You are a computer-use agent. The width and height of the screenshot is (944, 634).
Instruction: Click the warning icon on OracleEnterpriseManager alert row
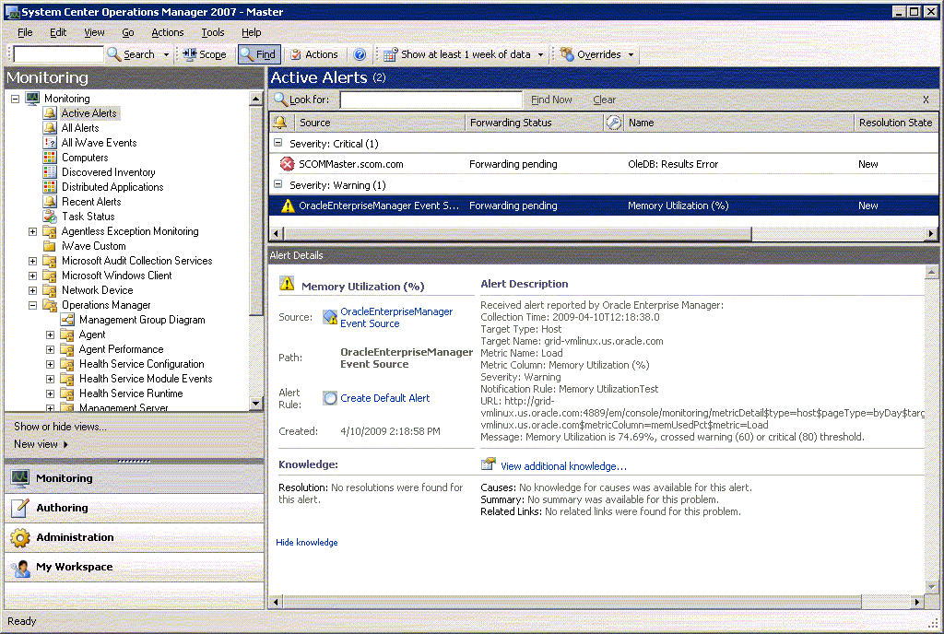287,205
